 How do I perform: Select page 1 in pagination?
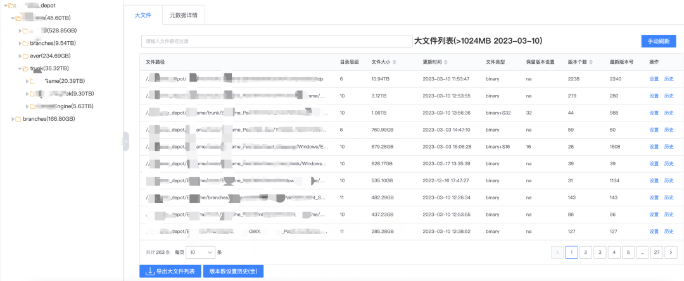[571, 253]
